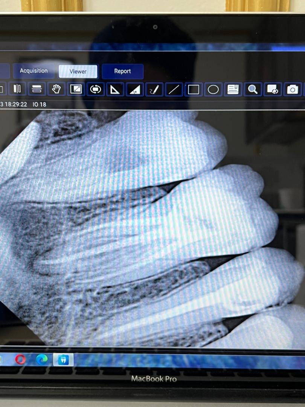Click the camera snapshot icon
305x407 pixels.
(x=292, y=89)
